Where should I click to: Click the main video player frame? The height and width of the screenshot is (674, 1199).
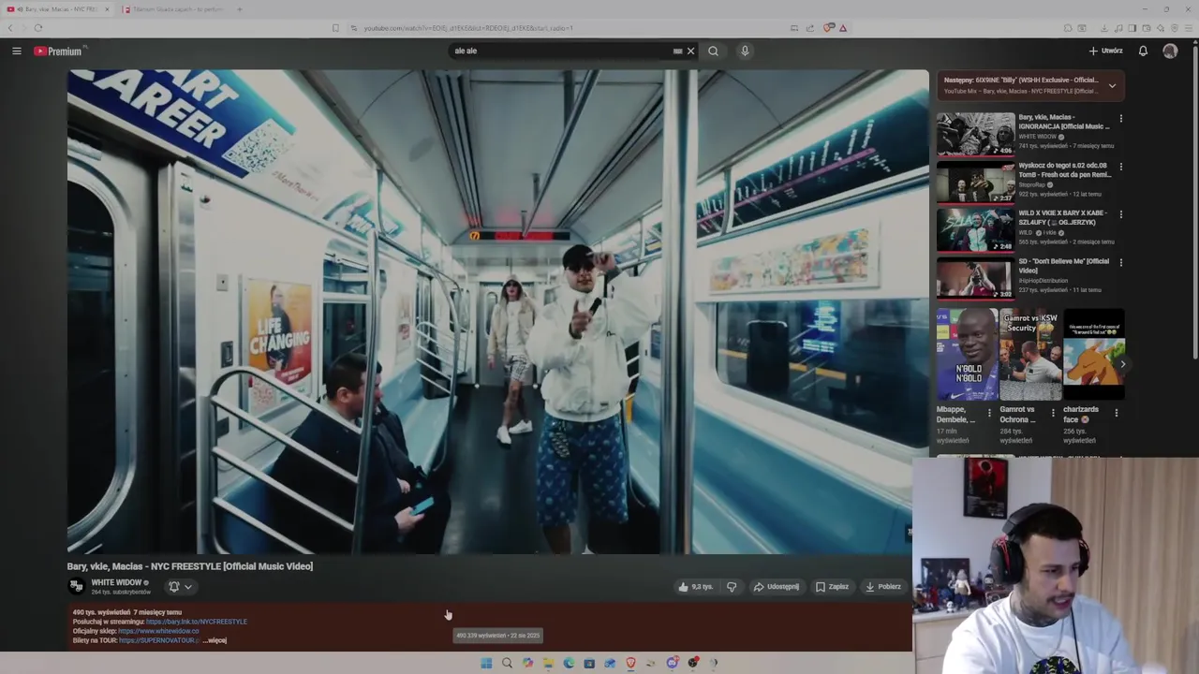pyautogui.click(x=497, y=312)
